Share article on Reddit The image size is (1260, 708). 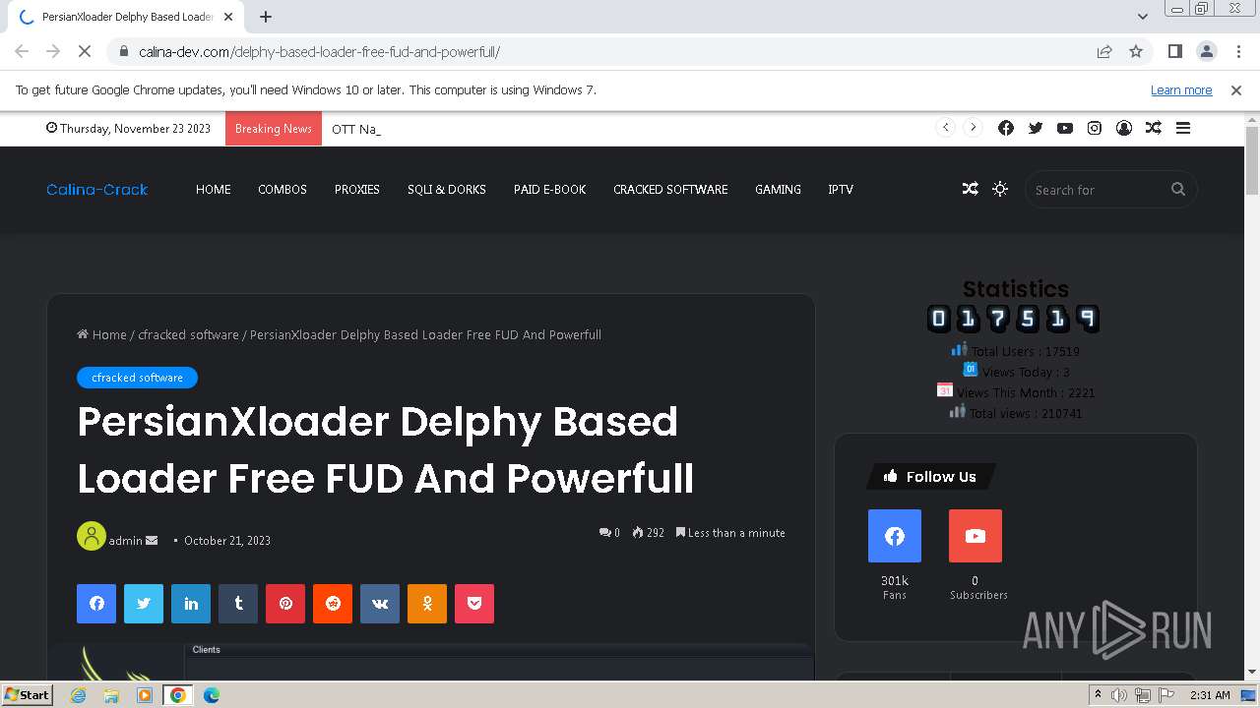pos(333,604)
